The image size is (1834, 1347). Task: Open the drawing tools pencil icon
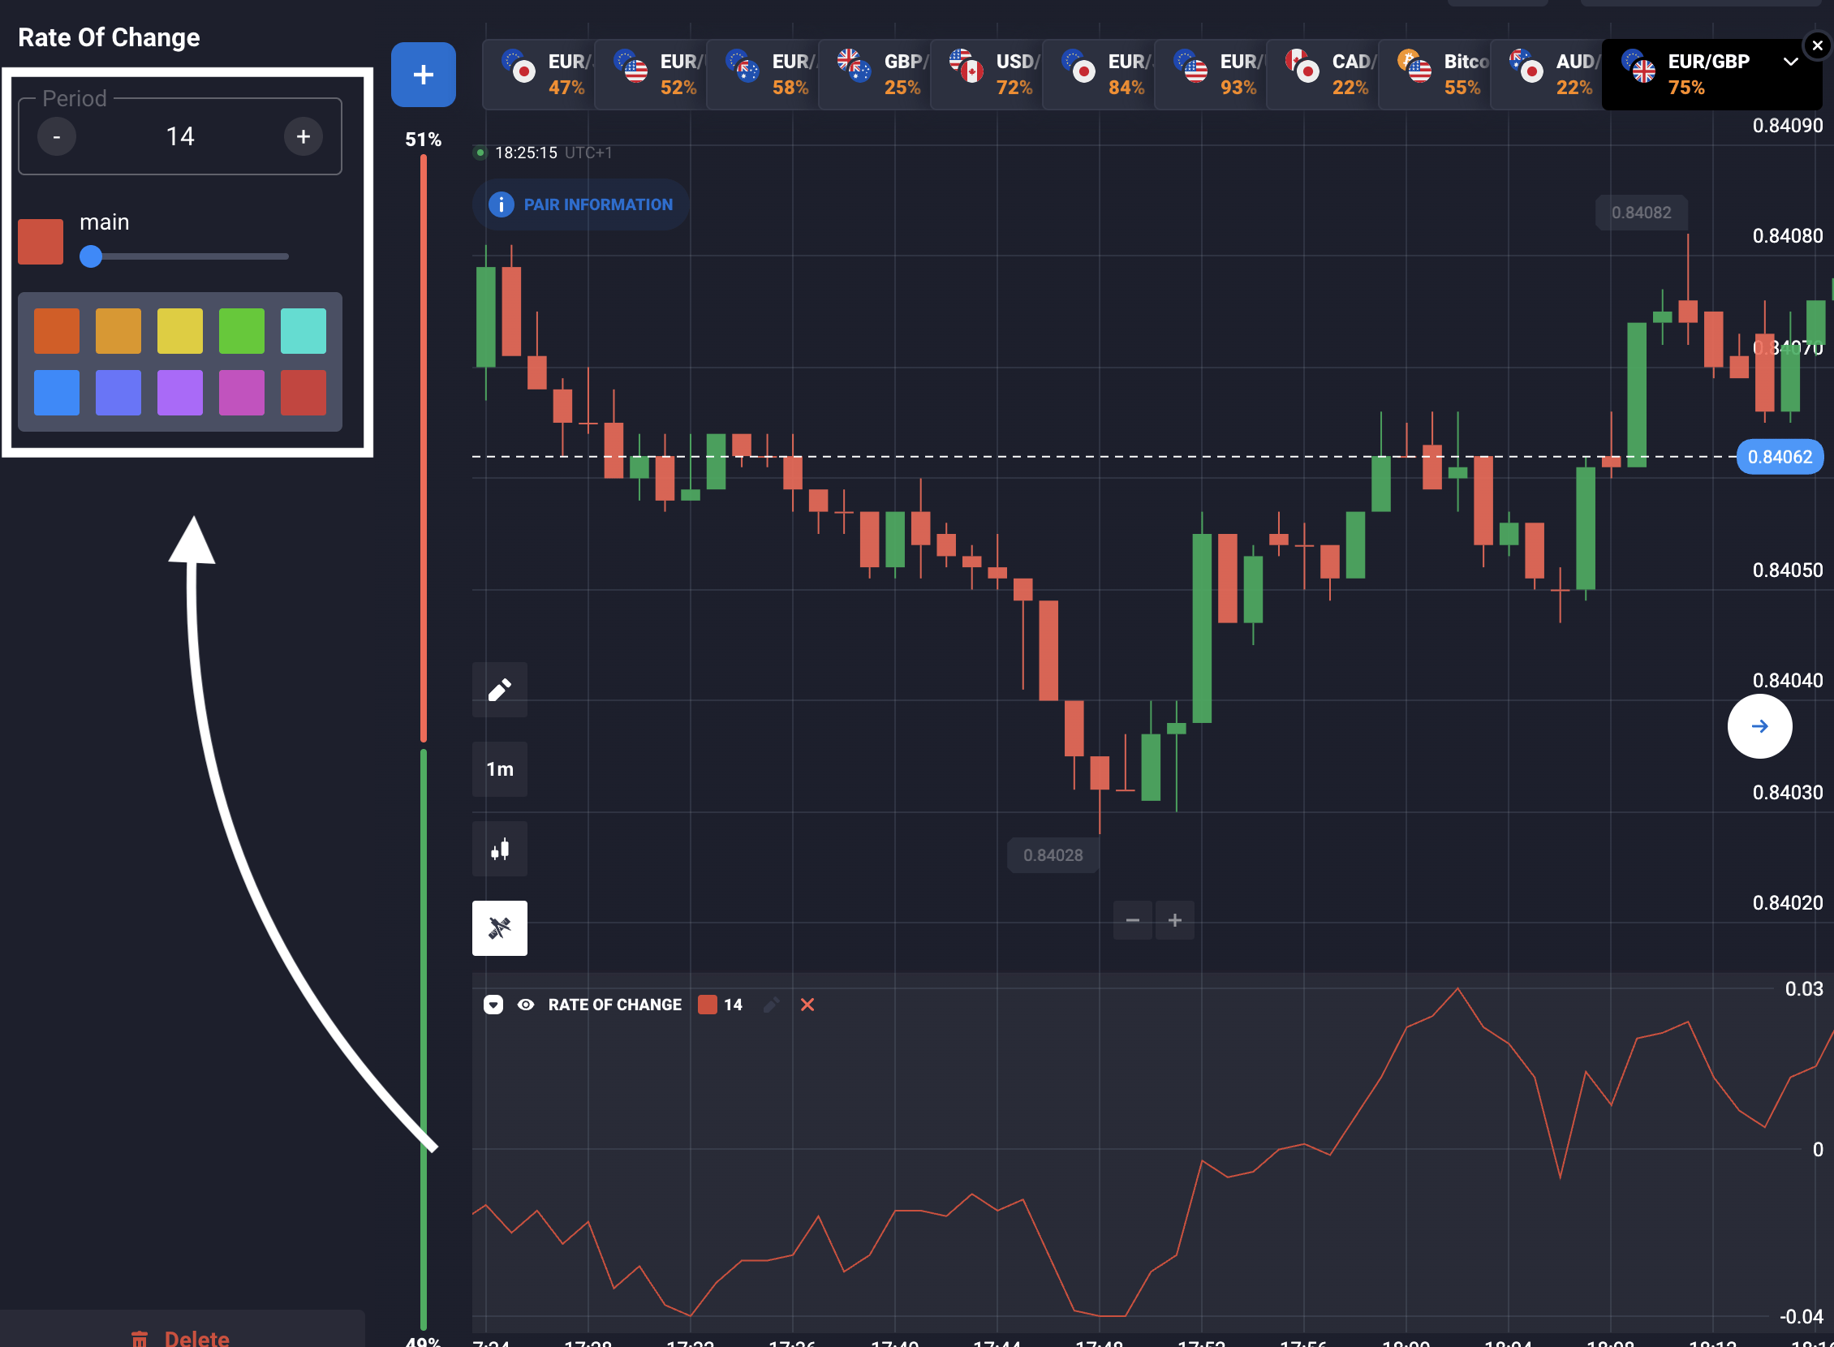(x=499, y=690)
